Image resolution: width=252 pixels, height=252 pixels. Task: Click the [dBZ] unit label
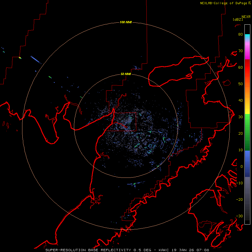pyautogui.click(x=238, y=19)
